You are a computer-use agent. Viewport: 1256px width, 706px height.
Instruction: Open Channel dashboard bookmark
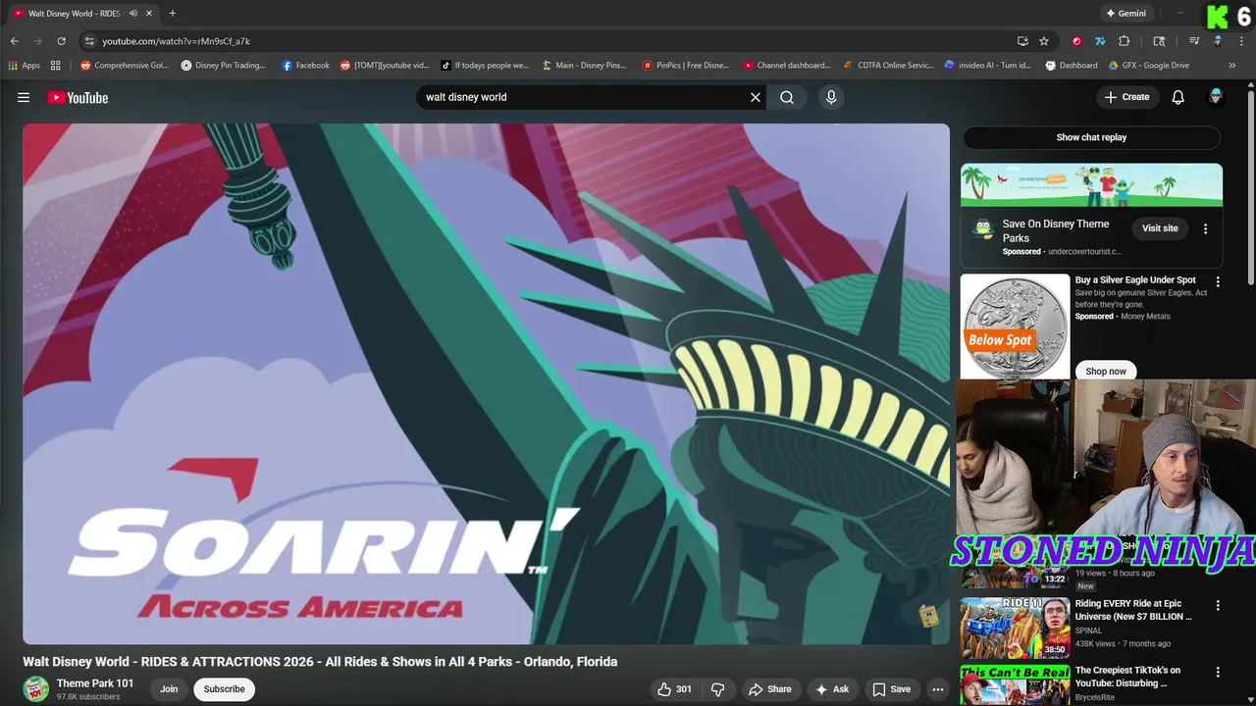787,66
